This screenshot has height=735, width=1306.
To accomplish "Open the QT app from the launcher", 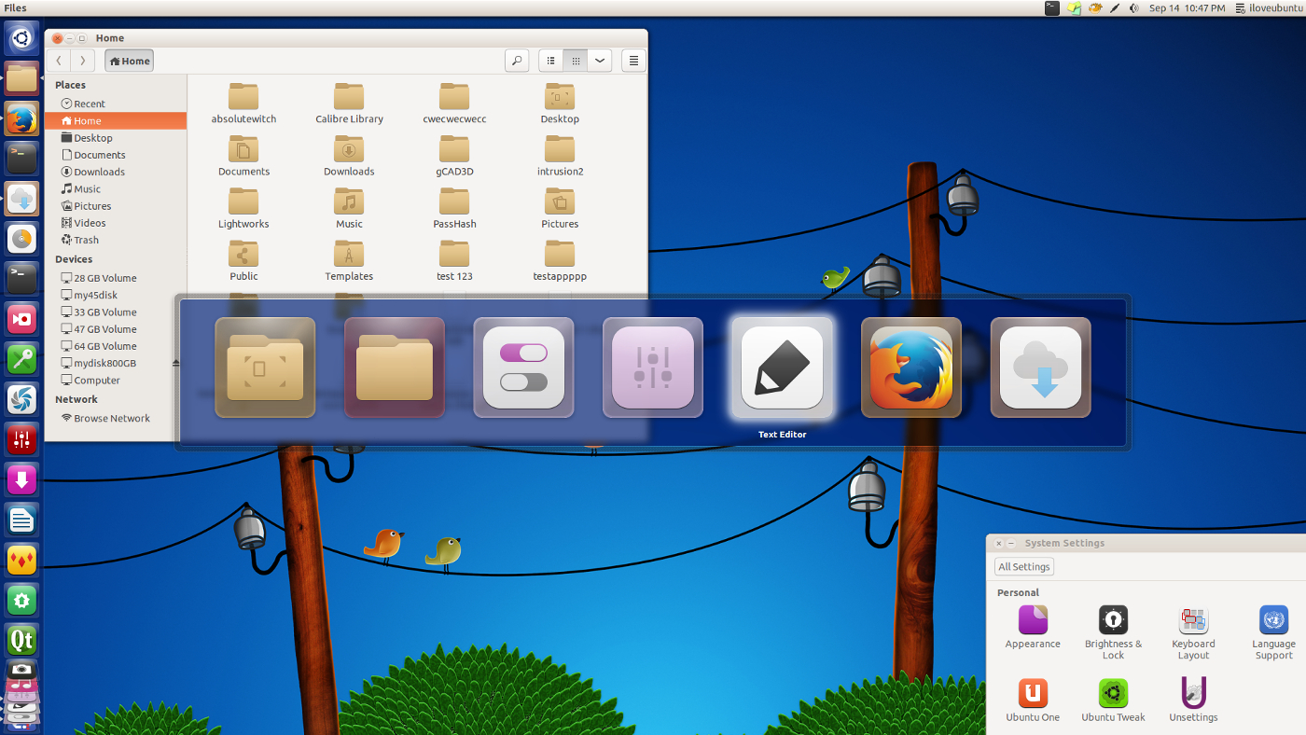I will 21,640.
